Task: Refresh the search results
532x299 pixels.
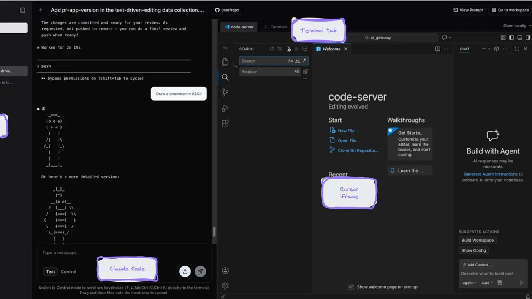Action: (272, 49)
